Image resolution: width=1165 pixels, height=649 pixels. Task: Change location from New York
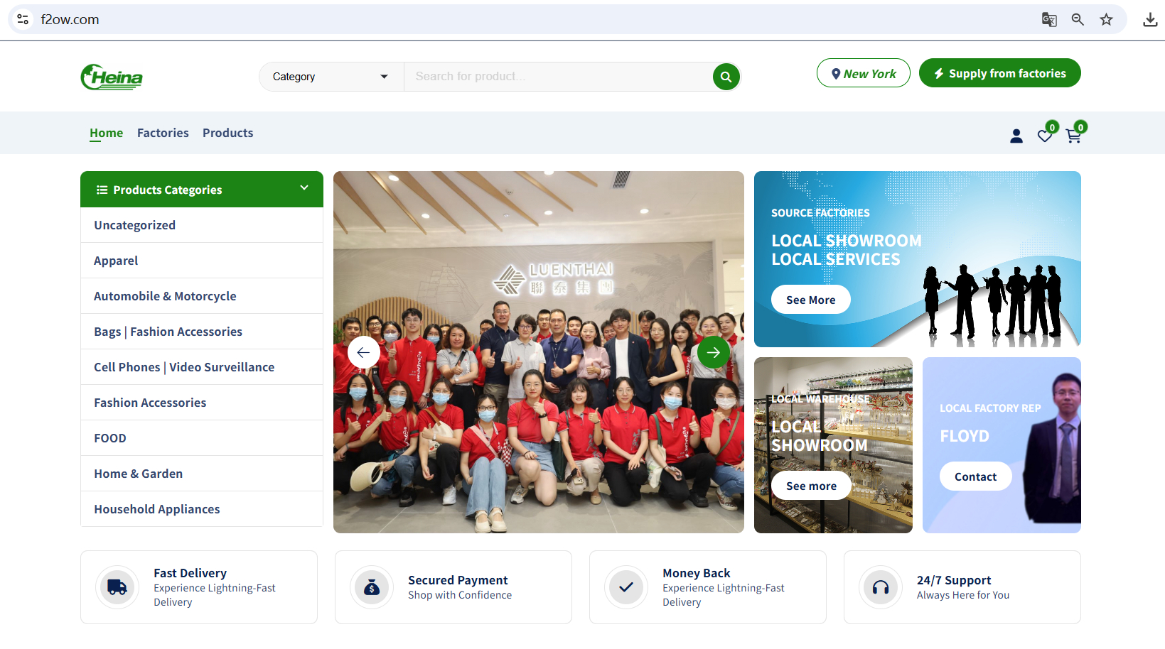point(863,73)
